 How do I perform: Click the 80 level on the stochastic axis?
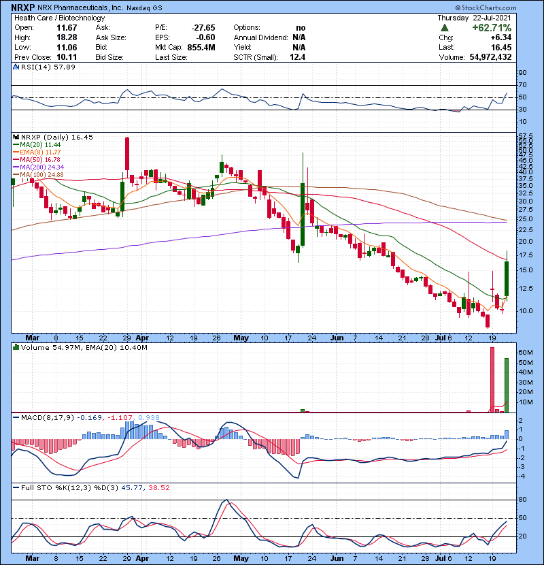pos(522,500)
